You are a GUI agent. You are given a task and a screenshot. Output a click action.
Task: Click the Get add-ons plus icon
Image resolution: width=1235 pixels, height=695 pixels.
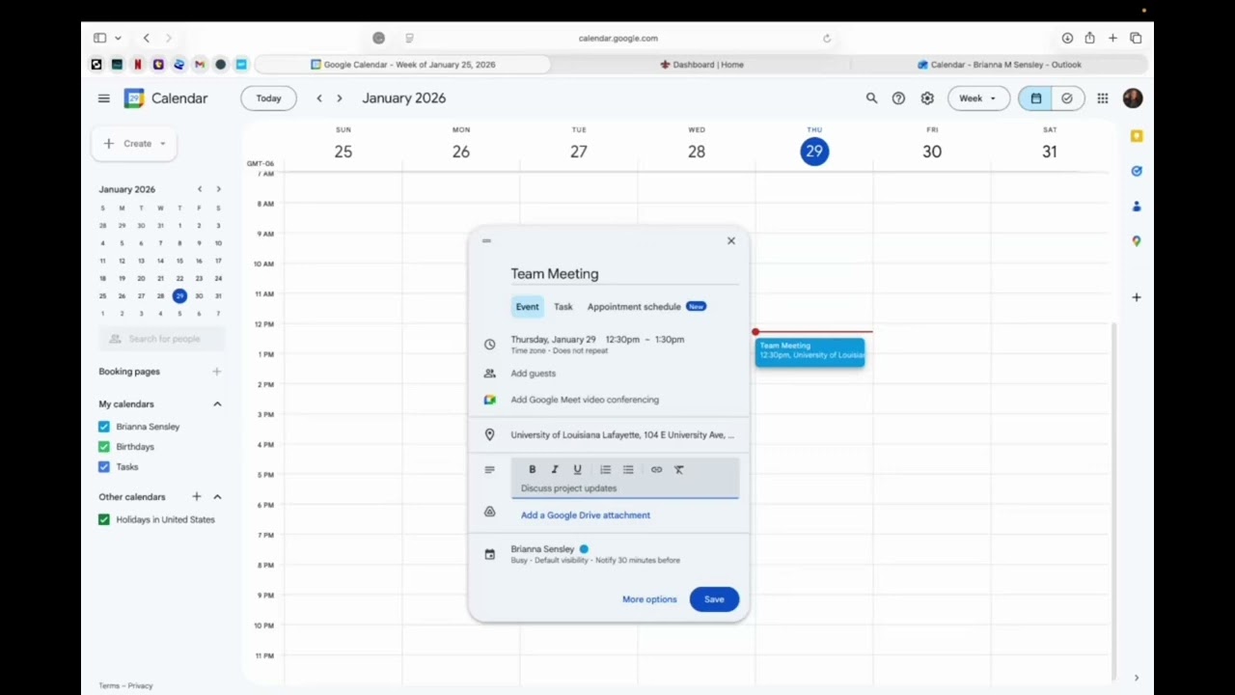1137,297
